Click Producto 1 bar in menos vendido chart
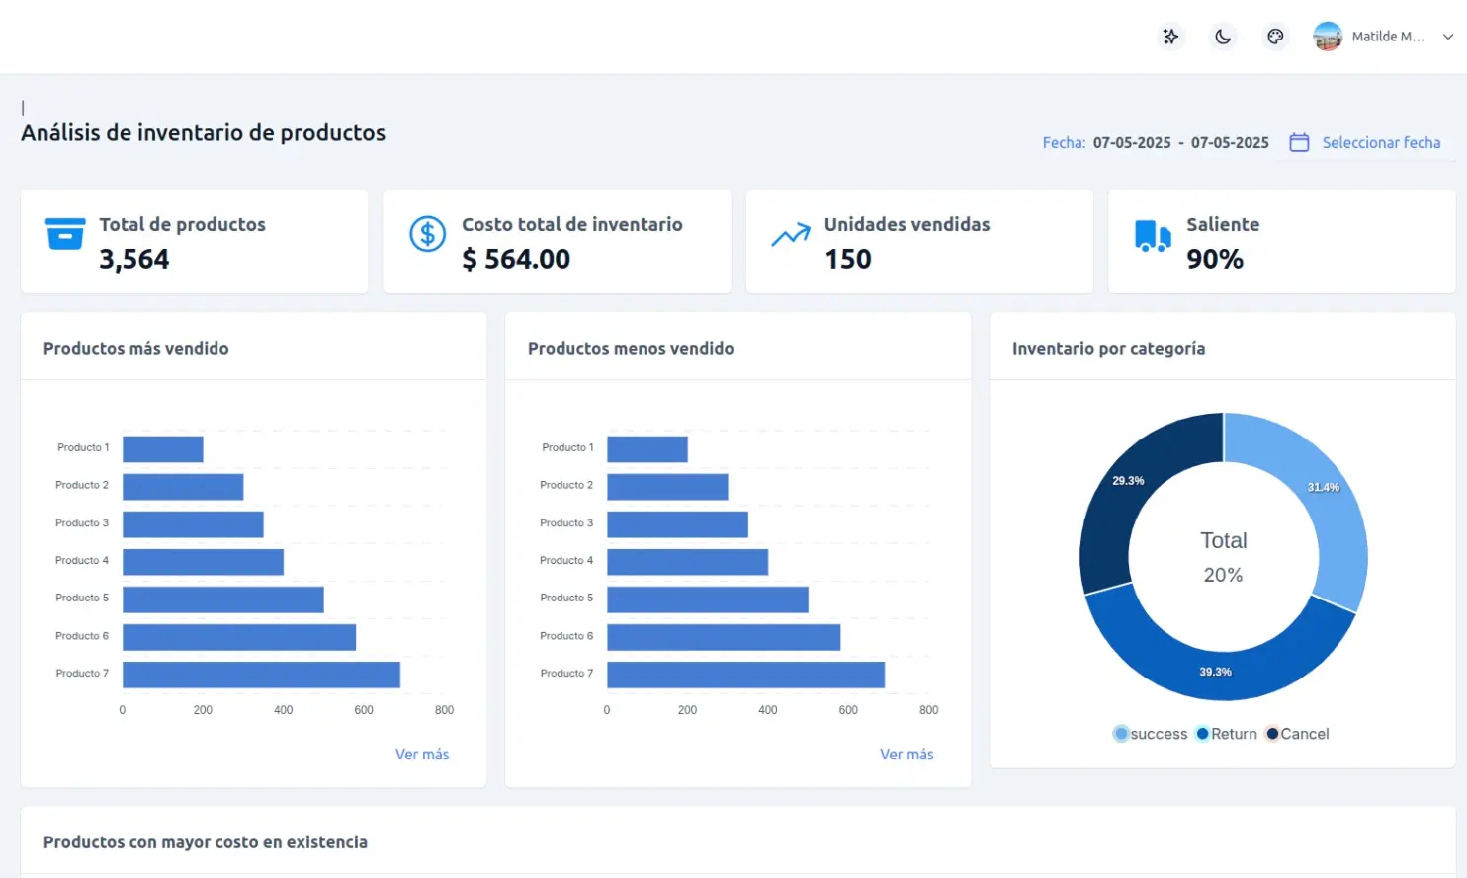Screen dimensions: 1467x878 [x=647, y=449]
